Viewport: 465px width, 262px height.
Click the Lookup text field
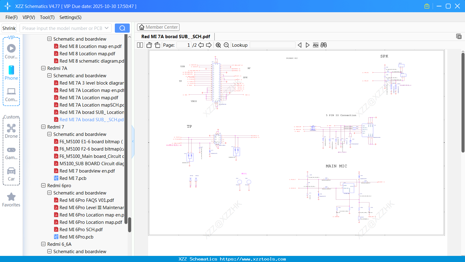(272, 45)
